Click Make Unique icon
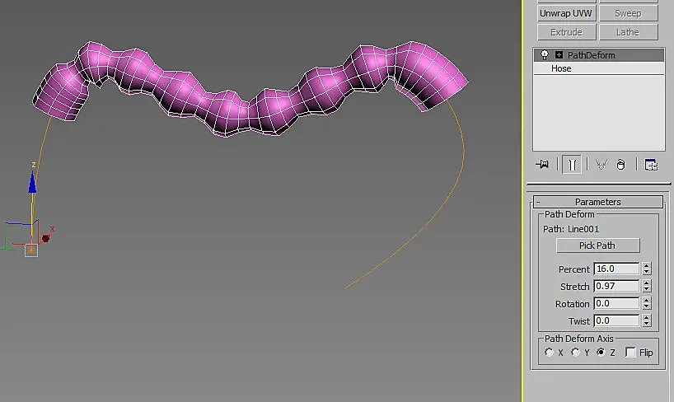The width and height of the screenshot is (674, 402). pos(601,165)
